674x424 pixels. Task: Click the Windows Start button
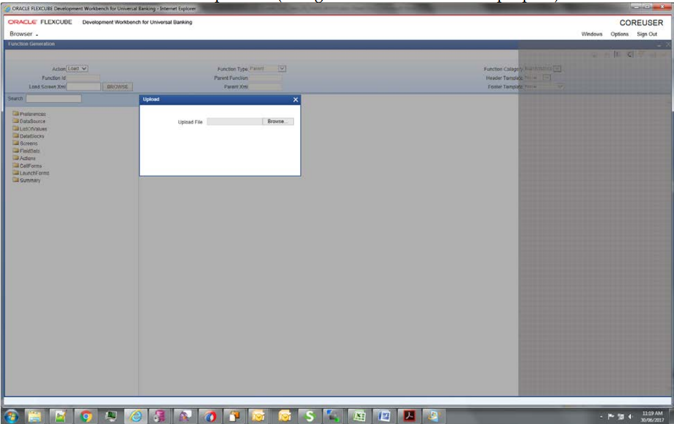(x=12, y=416)
